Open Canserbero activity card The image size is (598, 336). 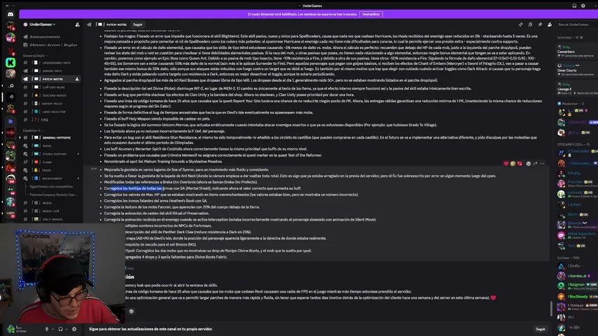click(x=576, y=51)
